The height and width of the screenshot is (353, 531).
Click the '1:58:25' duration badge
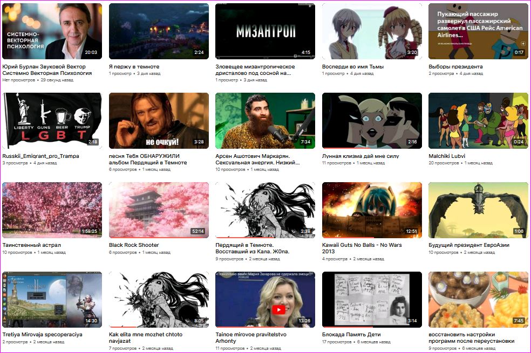click(89, 231)
